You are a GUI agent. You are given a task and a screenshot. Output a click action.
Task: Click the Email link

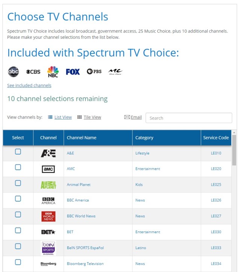click(136, 117)
